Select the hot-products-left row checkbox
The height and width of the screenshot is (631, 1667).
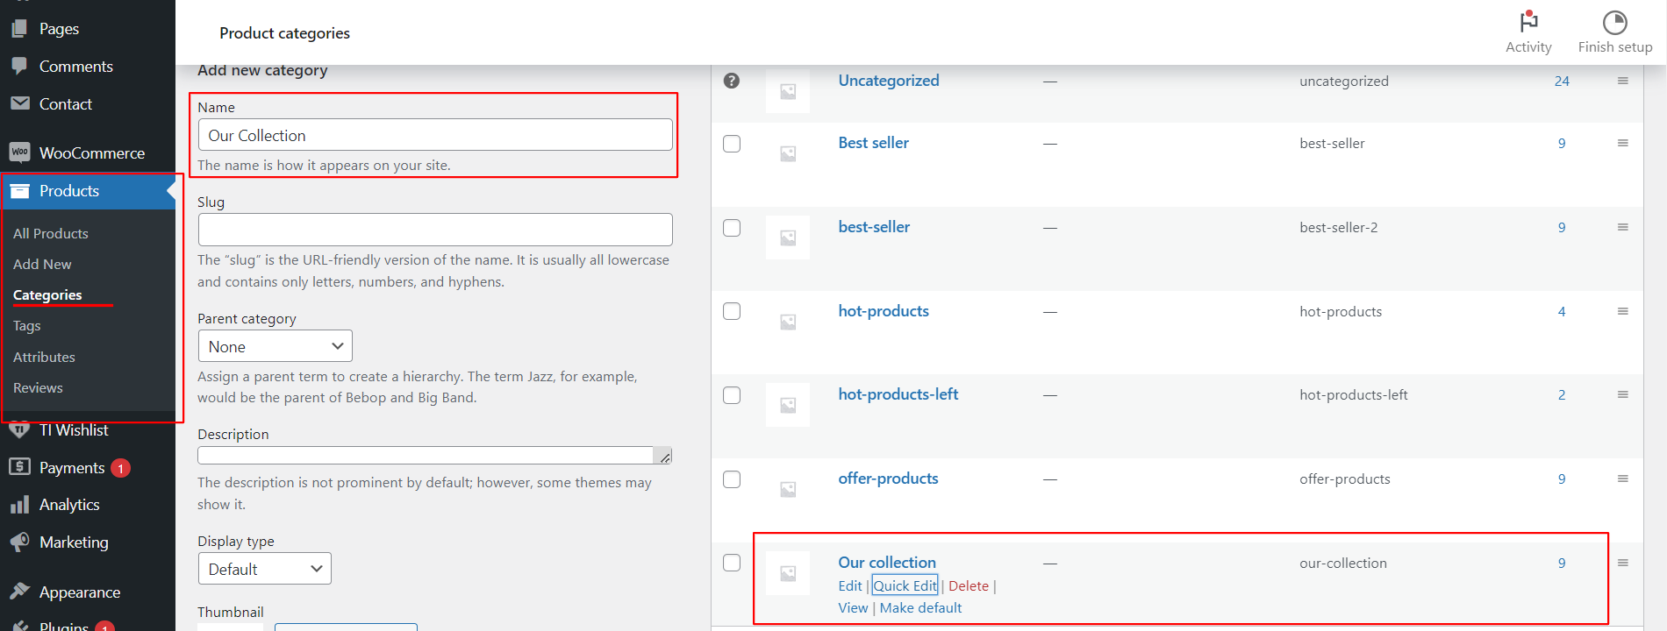(x=732, y=395)
